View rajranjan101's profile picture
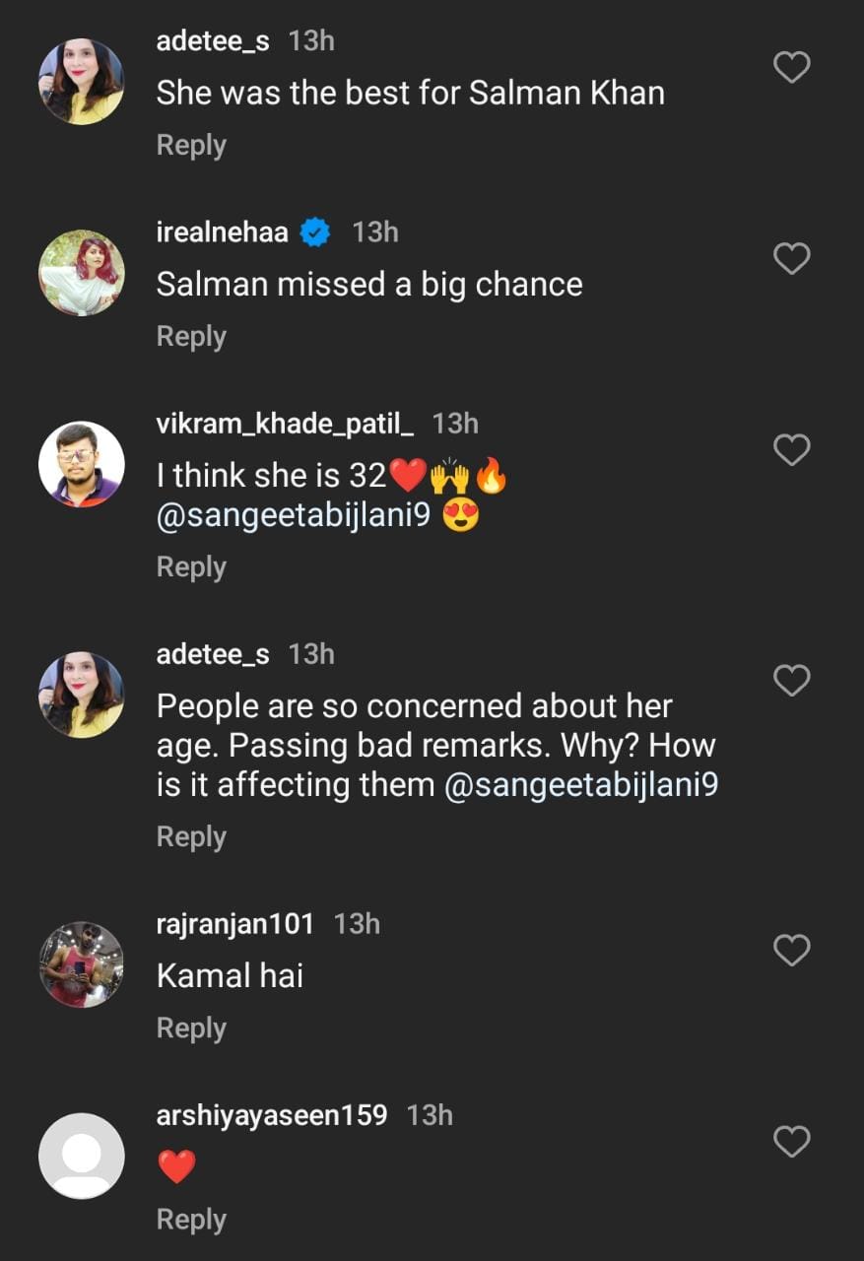The height and width of the screenshot is (1261, 864). 82,964
